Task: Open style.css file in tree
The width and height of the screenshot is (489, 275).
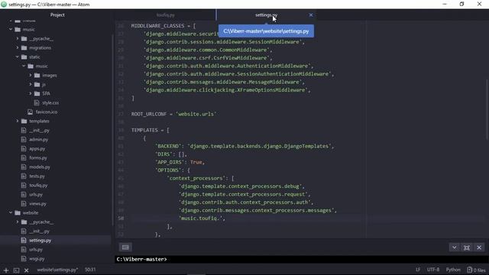Action: tap(50, 102)
